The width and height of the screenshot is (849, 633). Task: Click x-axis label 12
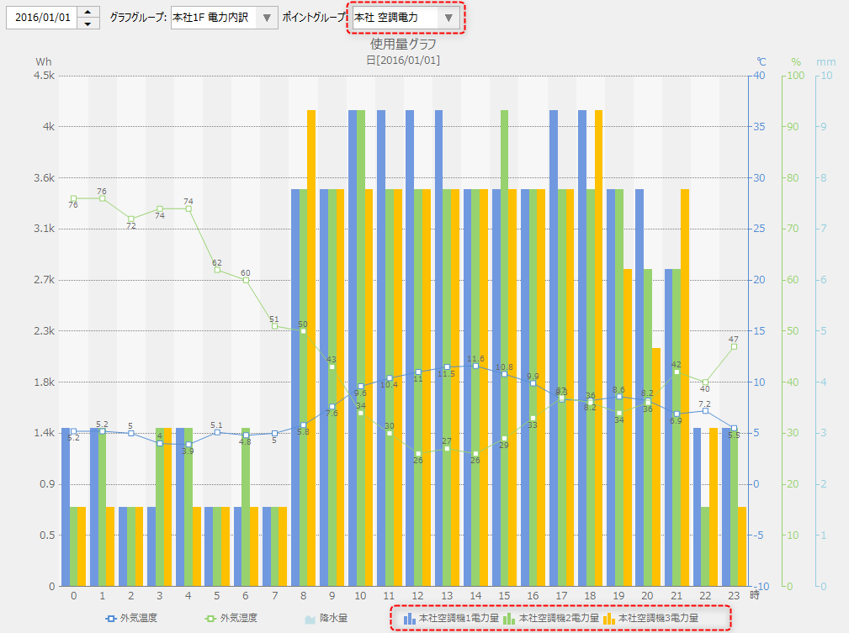(x=417, y=596)
